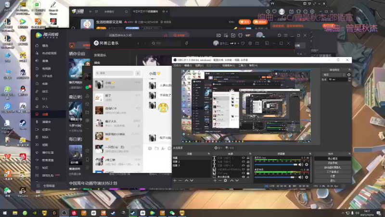This screenshot has height=217, width=385.
Task: Go back in NetEase Music
Action: pos(139,43)
